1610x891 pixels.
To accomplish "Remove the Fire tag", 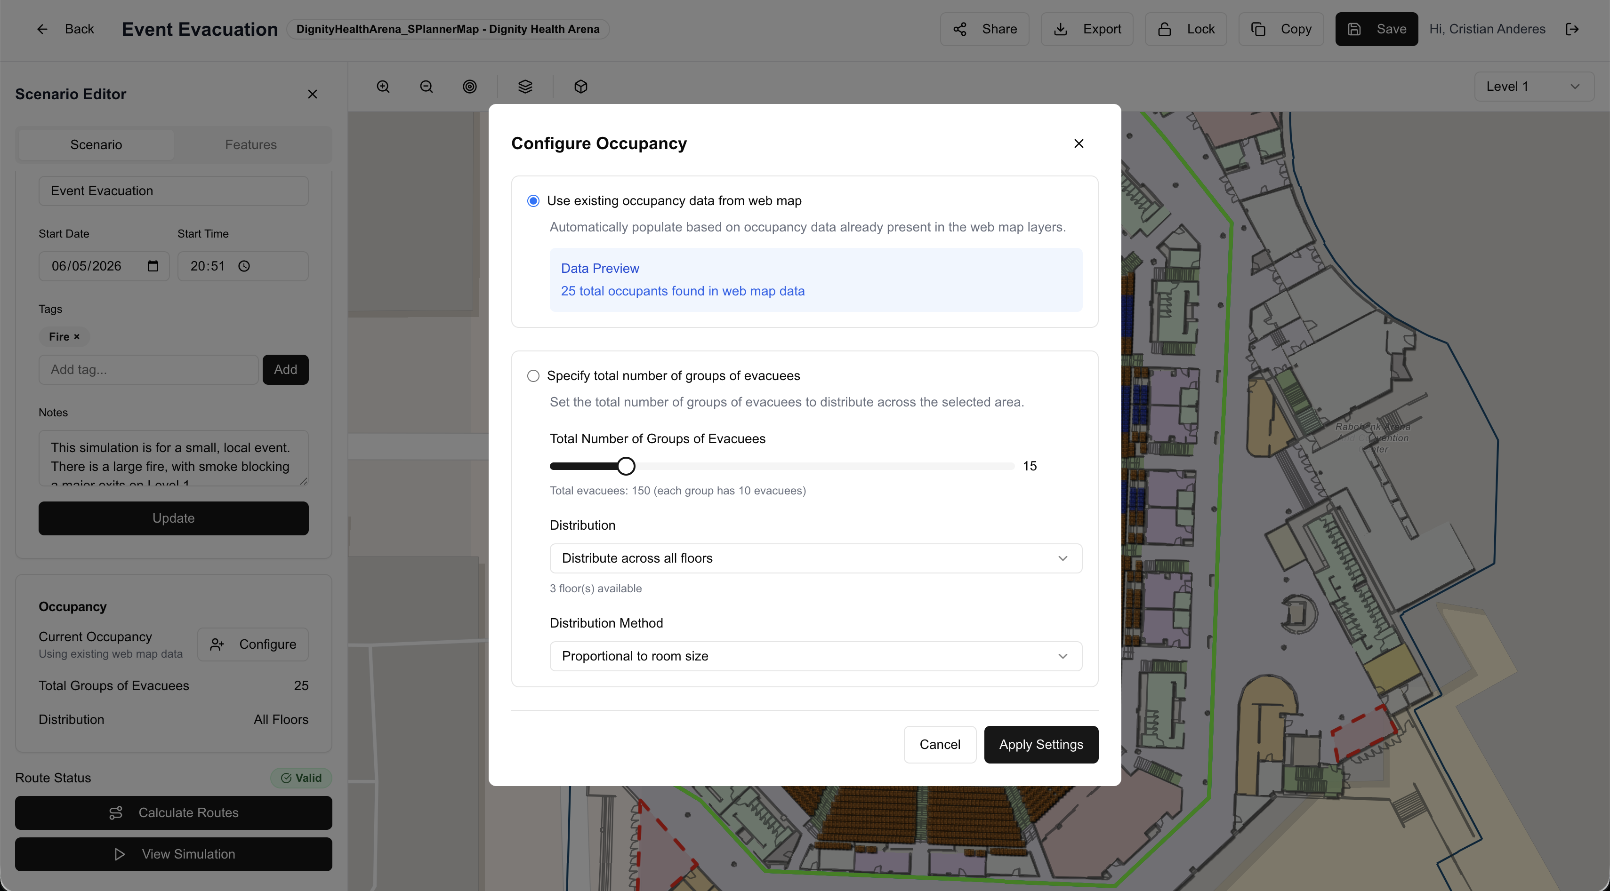I will tap(77, 336).
